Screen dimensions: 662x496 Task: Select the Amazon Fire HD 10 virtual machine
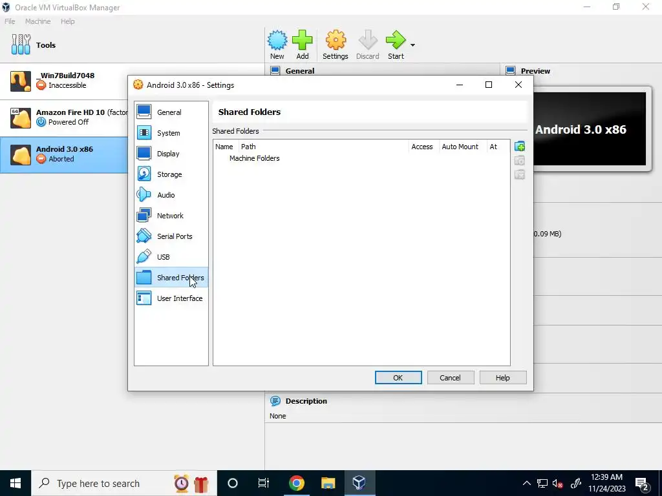(x=64, y=118)
